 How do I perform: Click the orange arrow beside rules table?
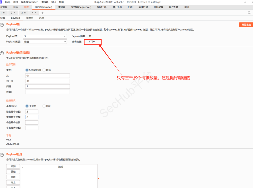pos(99,178)
